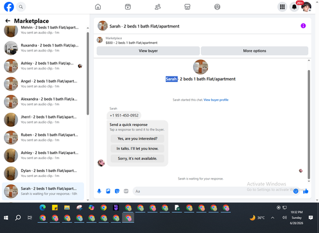Open Windows taskbar search

coord(18,218)
